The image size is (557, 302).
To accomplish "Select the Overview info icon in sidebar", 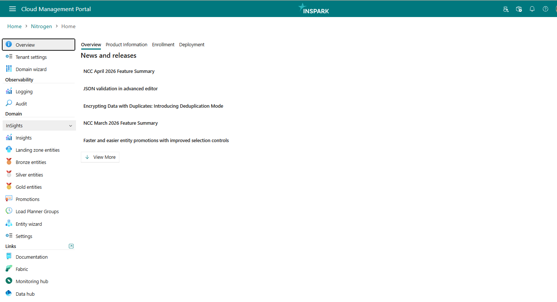I will (x=9, y=44).
